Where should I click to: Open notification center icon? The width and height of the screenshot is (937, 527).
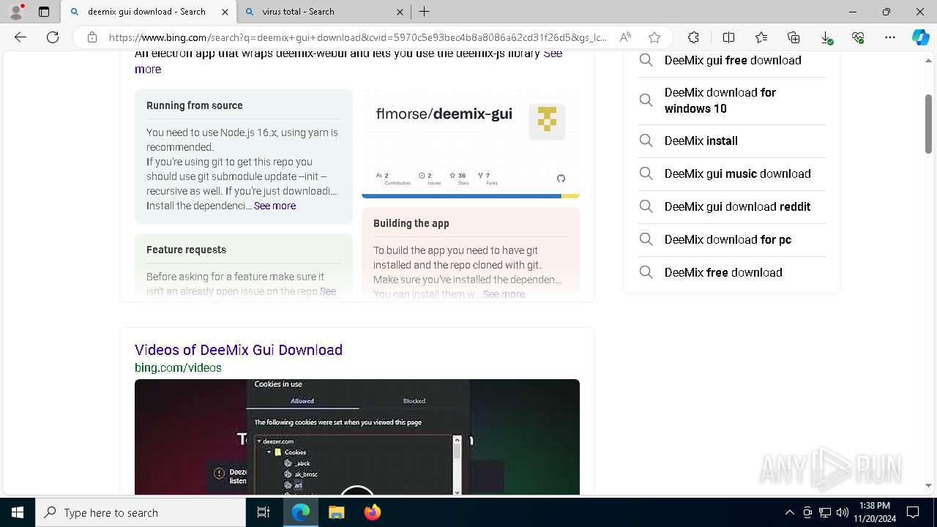(x=913, y=512)
